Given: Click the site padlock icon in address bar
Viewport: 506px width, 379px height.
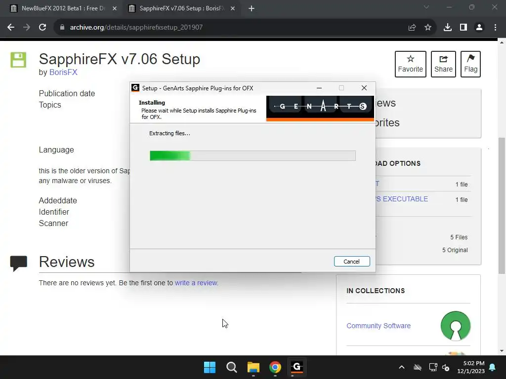Looking at the screenshot, I should click(62, 28).
